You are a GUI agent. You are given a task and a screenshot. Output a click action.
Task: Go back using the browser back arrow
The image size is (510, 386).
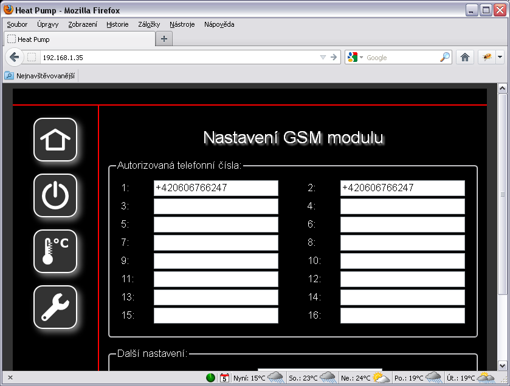[15, 58]
